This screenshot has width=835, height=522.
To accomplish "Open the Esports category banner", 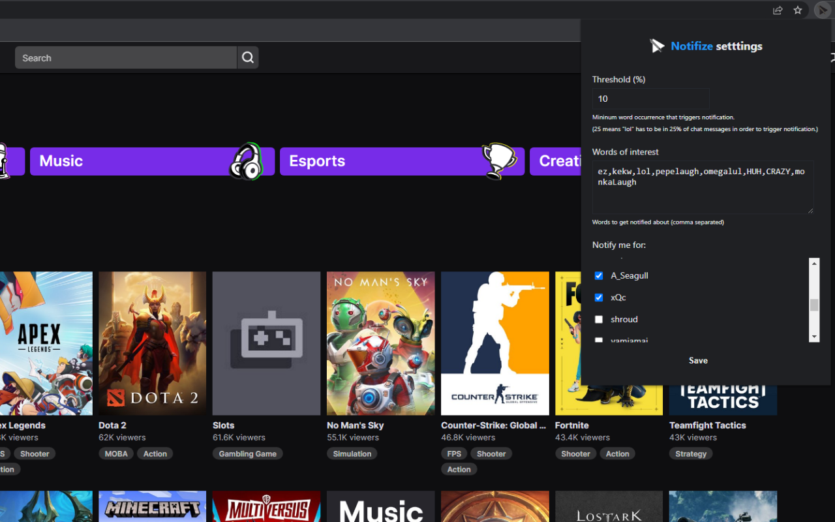I will click(402, 161).
